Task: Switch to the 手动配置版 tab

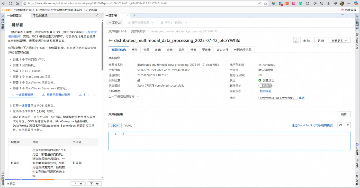Action: point(40,15)
